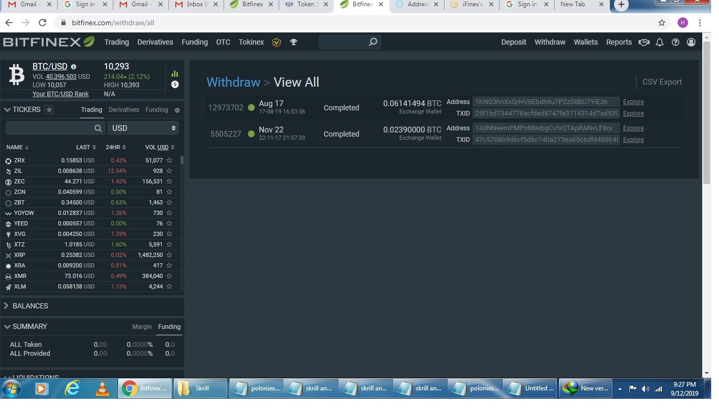Image resolution: width=719 pixels, height=413 pixels.
Task: Open the USD currency dropdown in tickers
Action: (x=143, y=128)
